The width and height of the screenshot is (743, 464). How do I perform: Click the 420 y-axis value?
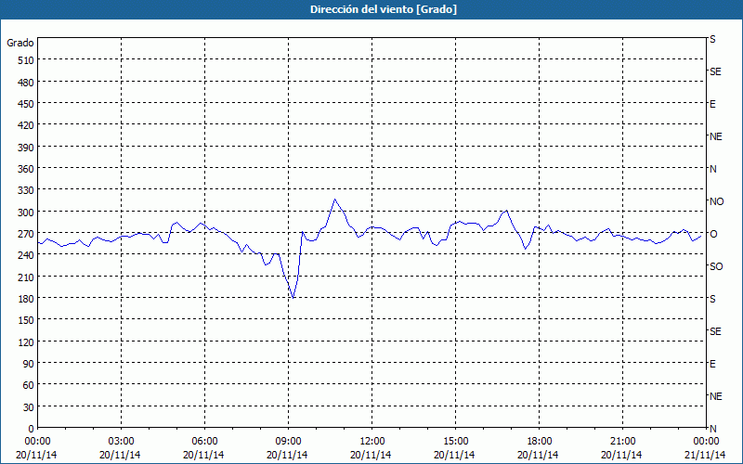[x=27, y=125]
